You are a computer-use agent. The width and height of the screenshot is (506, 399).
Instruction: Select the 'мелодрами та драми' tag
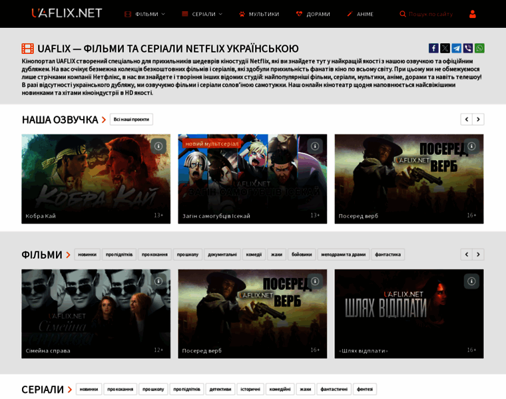point(344,254)
